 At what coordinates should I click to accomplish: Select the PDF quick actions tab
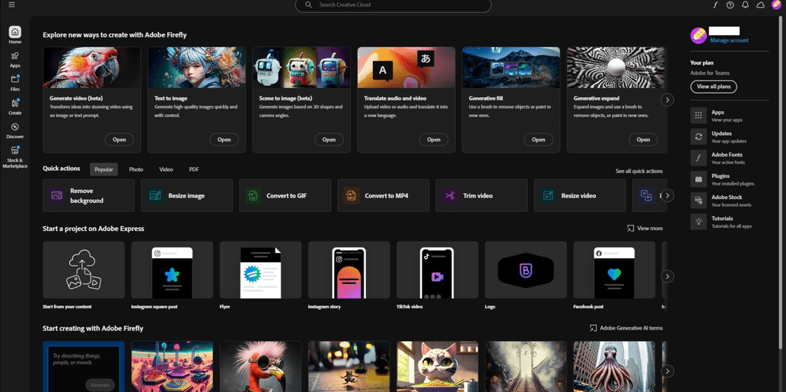(x=194, y=169)
